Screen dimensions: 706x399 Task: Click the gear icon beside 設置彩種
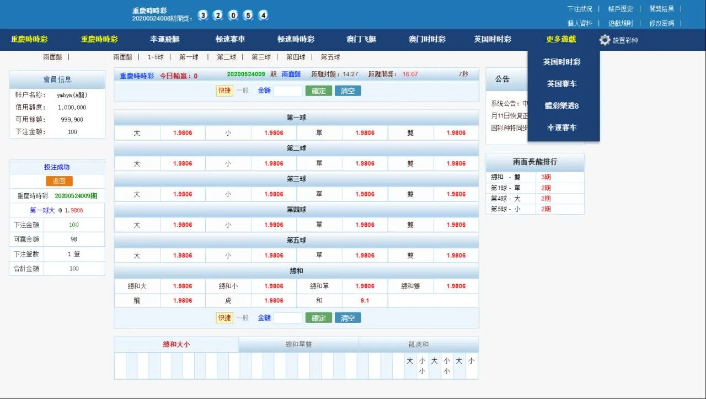coord(605,40)
